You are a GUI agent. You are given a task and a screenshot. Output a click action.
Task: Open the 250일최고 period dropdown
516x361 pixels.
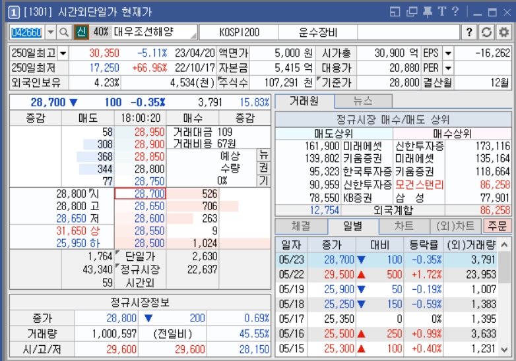pos(63,53)
